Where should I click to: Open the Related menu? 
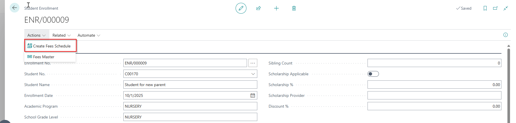click(61, 35)
